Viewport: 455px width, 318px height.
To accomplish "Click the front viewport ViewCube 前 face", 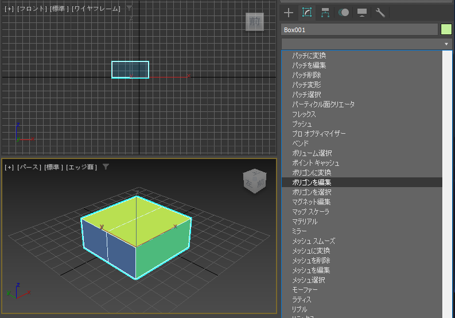I will [x=255, y=21].
